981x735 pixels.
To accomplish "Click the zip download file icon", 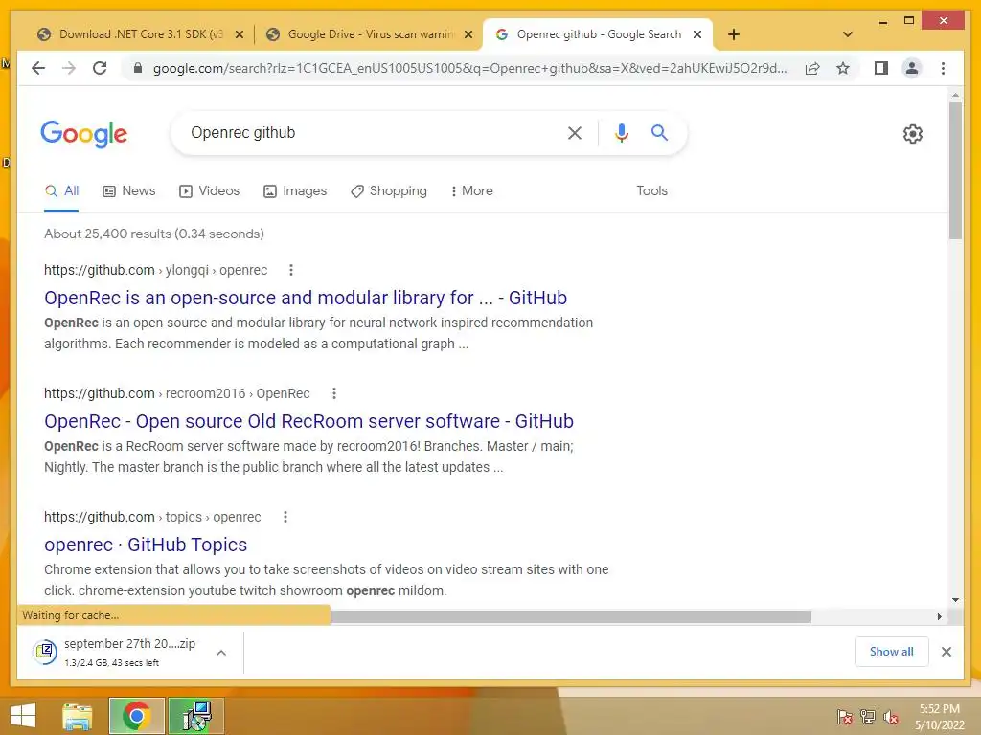I will click(x=45, y=652).
